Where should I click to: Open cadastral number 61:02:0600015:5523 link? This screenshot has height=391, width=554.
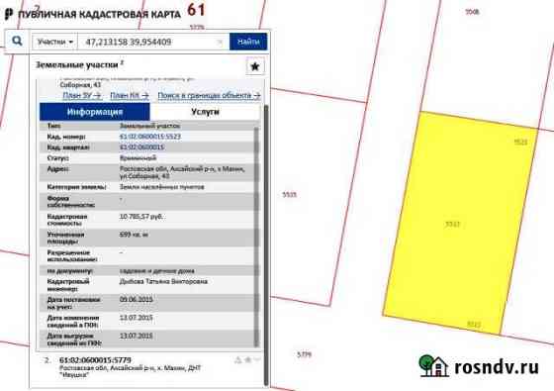point(150,137)
